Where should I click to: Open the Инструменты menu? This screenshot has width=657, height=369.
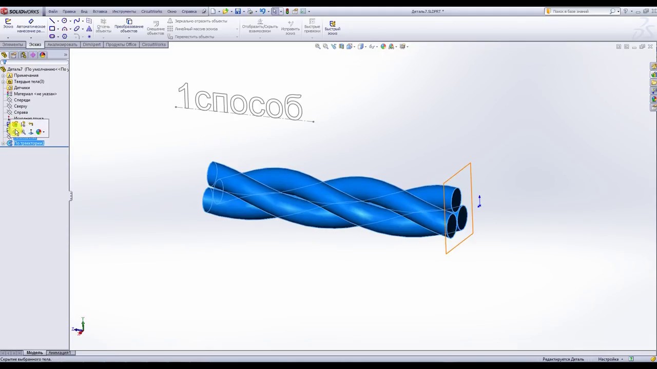[124, 11]
